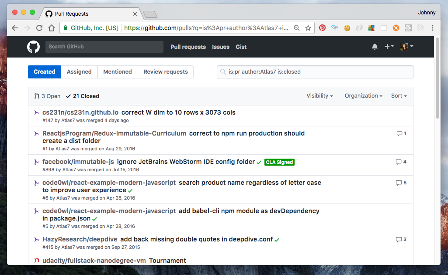Image resolution: width=448 pixels, height=275 pixels.
Task: Open Pull requests in the top navigation
Action: click(x=188, y=47)
